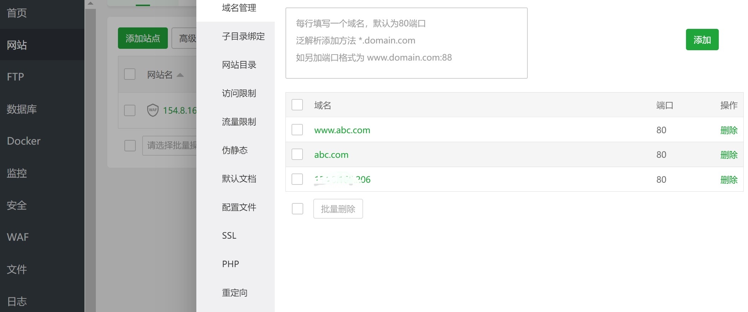Open 数据库 in the left sidebar
This screenshot has width=748, height=312.
(x=22, y=109)
